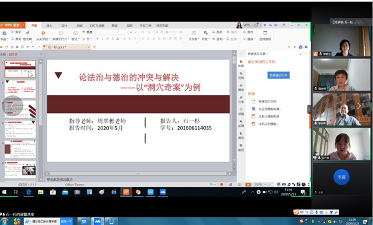Viewport: 373px width, 225px height.
Task: Open the 选择窗格 selection pane icon
Action: (265, 33)
